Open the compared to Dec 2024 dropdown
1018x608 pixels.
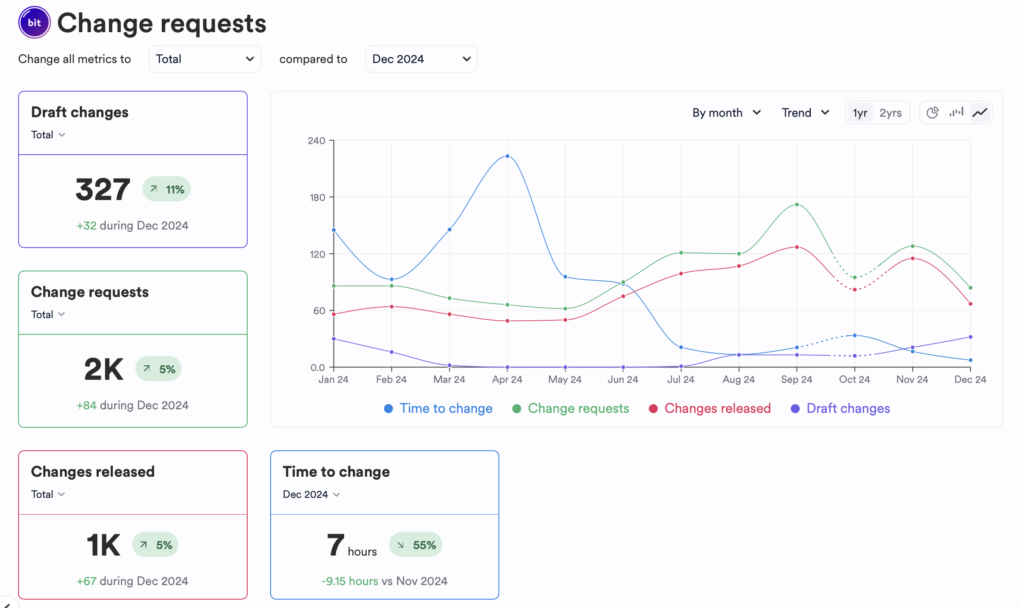pyautogui.click(x=421, y=59)
